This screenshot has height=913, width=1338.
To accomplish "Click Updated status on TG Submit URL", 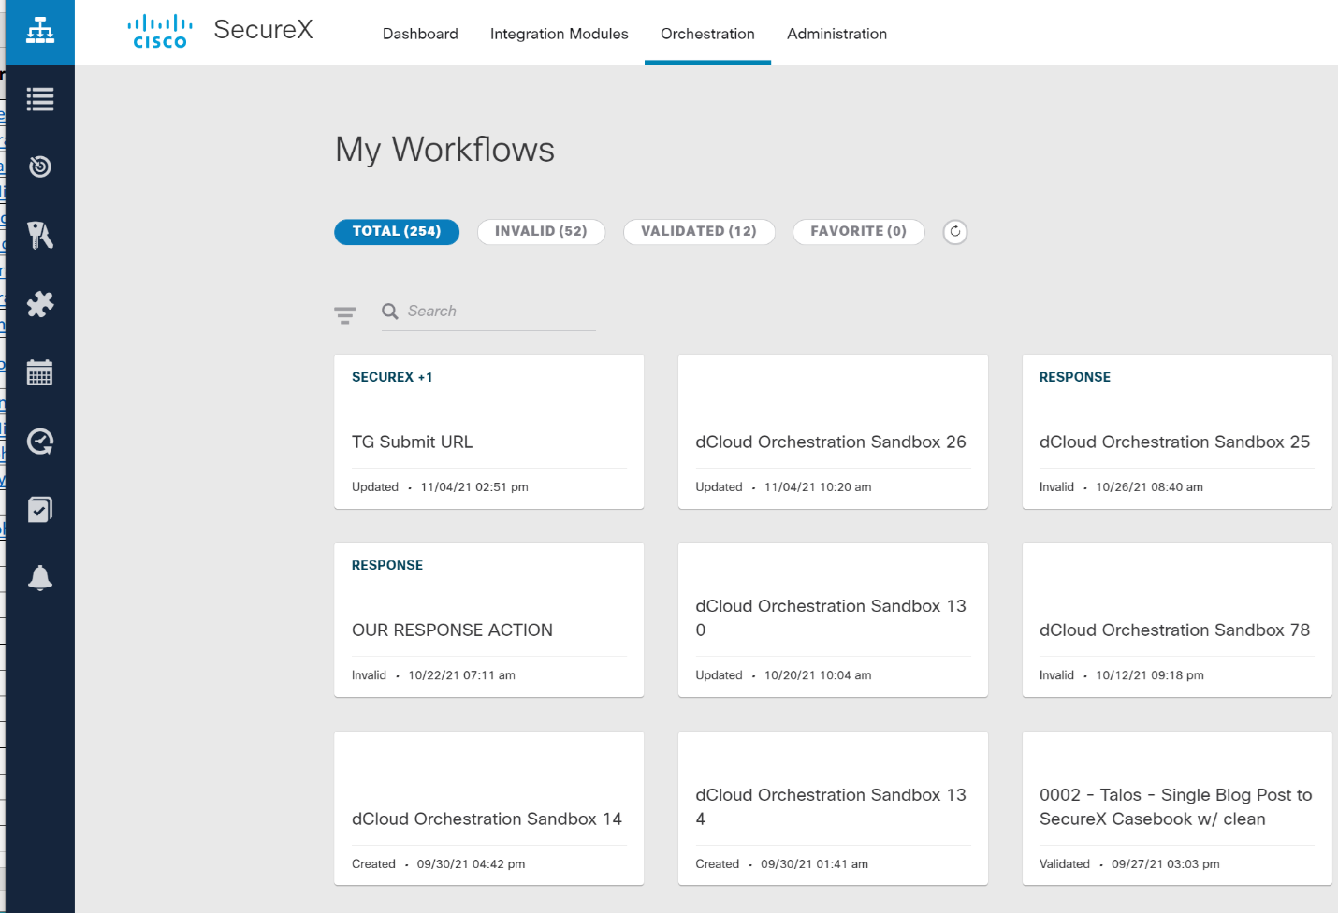I will [375, 487].
